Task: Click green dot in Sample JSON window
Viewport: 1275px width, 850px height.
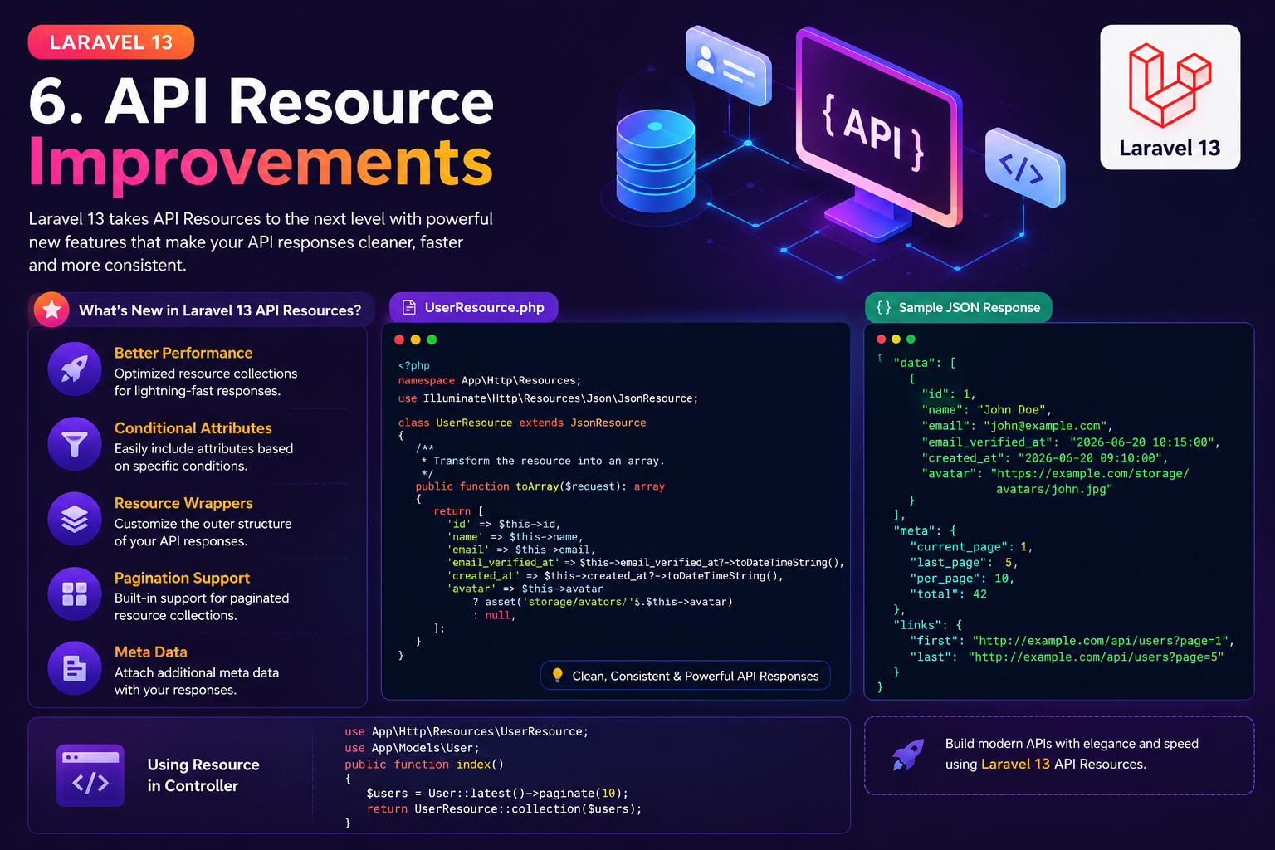Action: (x=911, y=339)
